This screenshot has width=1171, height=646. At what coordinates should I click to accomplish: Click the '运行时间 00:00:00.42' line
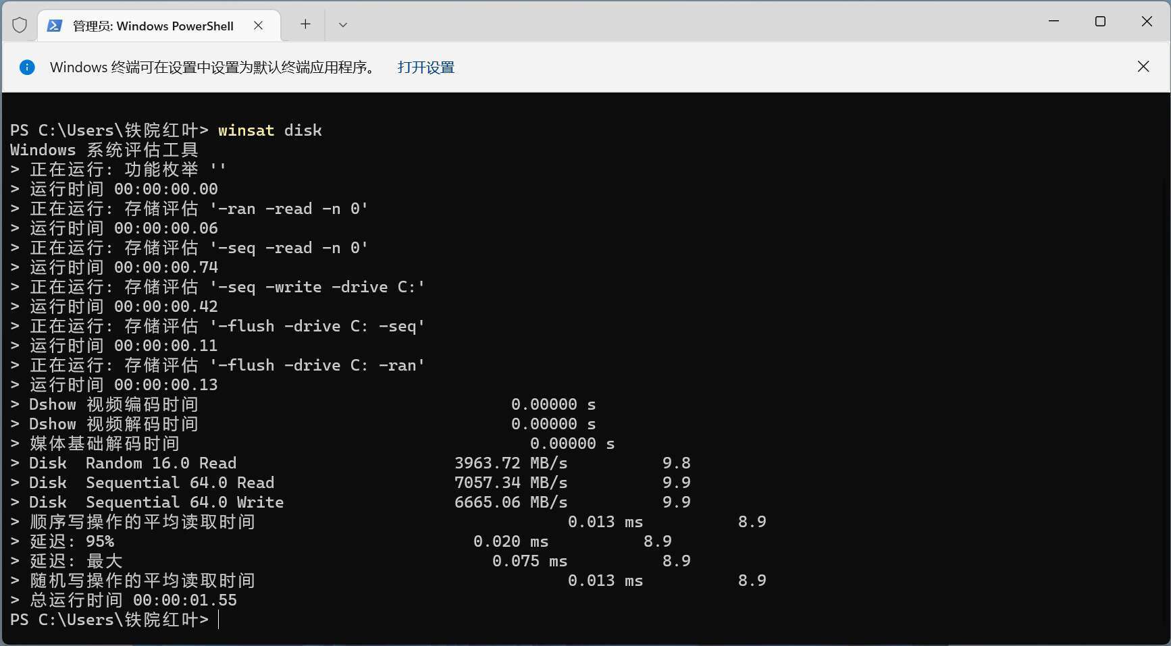coord(114,306)
